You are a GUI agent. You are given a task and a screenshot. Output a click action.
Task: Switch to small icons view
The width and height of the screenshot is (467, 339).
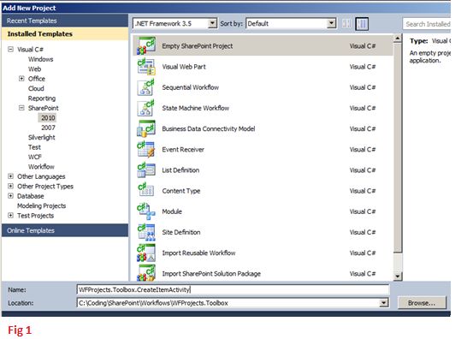click(x=346, y=24)
